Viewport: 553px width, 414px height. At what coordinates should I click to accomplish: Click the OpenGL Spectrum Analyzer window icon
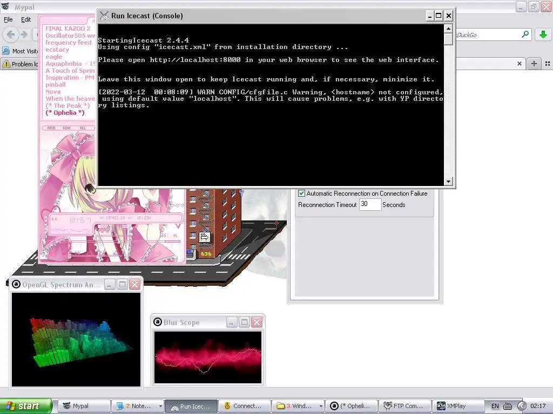click(x=16, y=284)
